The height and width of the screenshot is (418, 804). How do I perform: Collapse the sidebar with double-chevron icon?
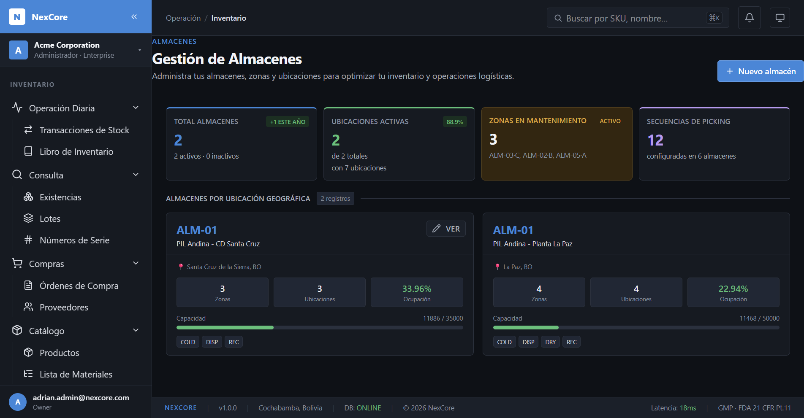134,17
